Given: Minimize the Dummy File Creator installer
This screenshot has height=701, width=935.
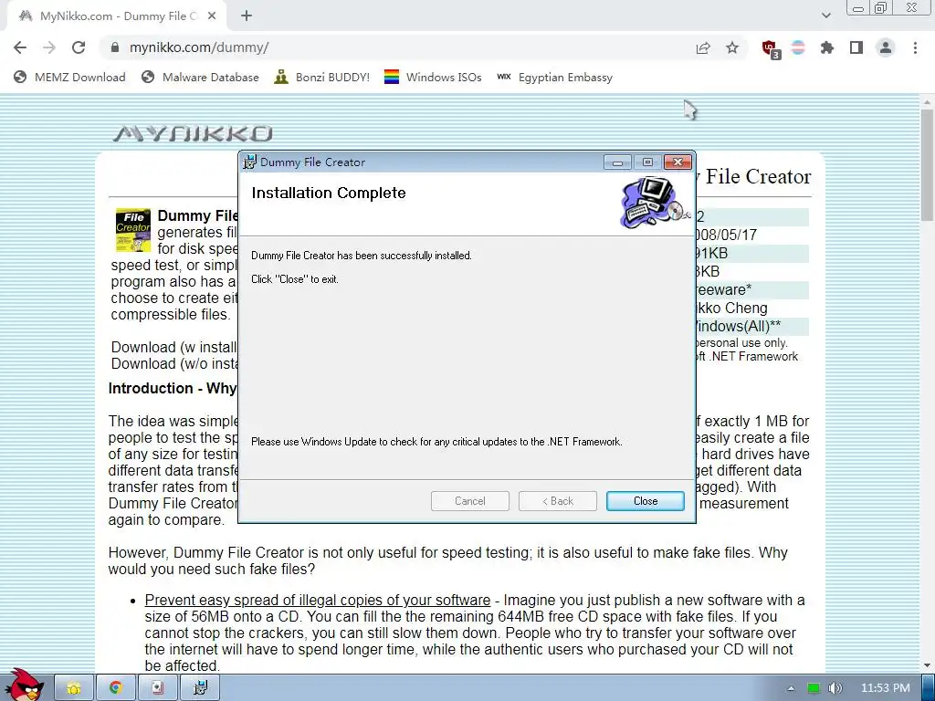Looking at the screenshot, I should click(617, 162).
